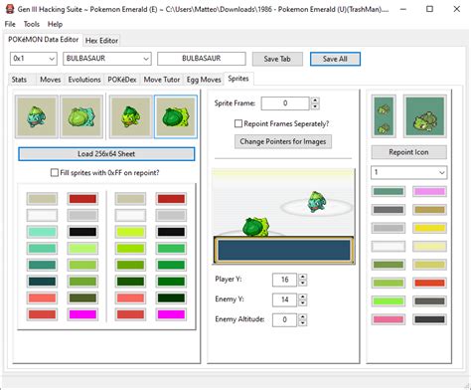The height and width of the screenshot is (390, 471).
Task: Pick the magenta swatch in normal palette
Action: pyautogui.click(x=82, y=314)
